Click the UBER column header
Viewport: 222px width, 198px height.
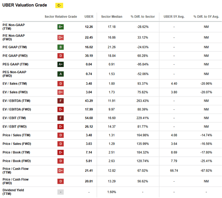tap(89, 17)
